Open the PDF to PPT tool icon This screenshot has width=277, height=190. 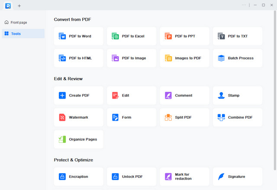click(x=168, y=36)
